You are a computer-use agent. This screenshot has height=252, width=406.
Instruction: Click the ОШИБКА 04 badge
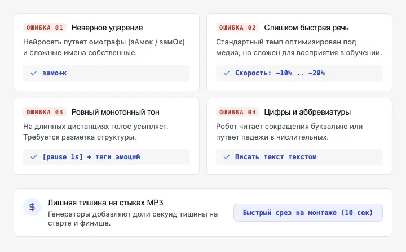(237, 112)
